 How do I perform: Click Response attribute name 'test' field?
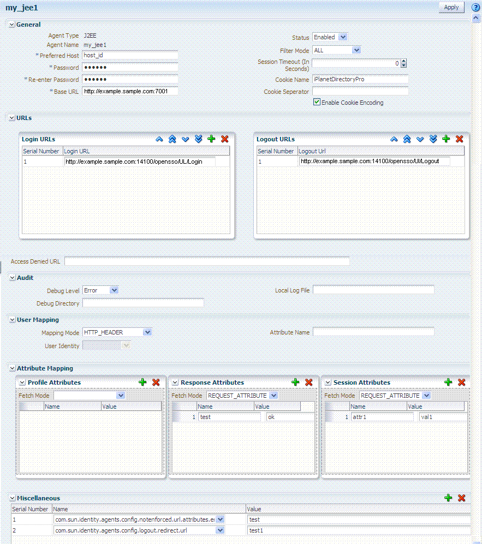pos(229,417)
